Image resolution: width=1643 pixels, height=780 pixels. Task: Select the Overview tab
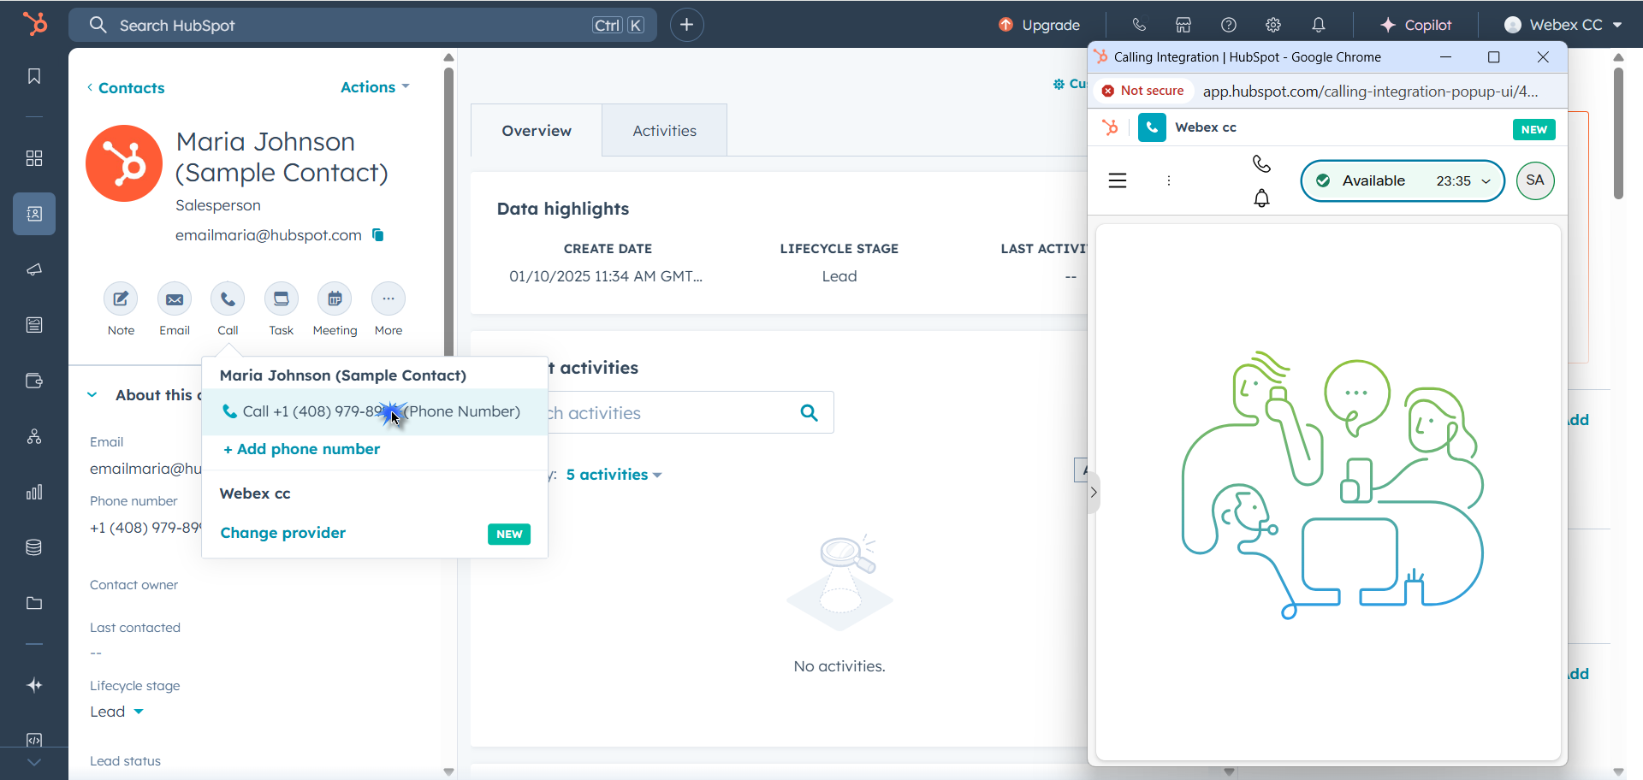click(537, 131)
